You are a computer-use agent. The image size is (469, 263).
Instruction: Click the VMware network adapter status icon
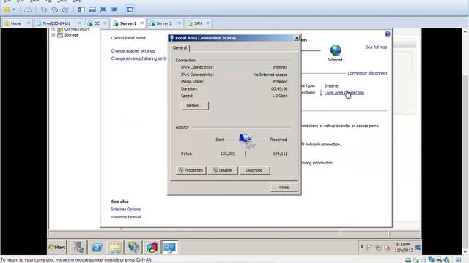point(431,260)
